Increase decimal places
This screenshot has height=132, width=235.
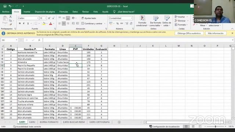tap(127, 23)
